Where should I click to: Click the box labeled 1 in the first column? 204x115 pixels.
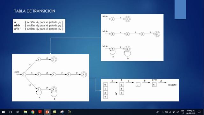tap(106, 89)
